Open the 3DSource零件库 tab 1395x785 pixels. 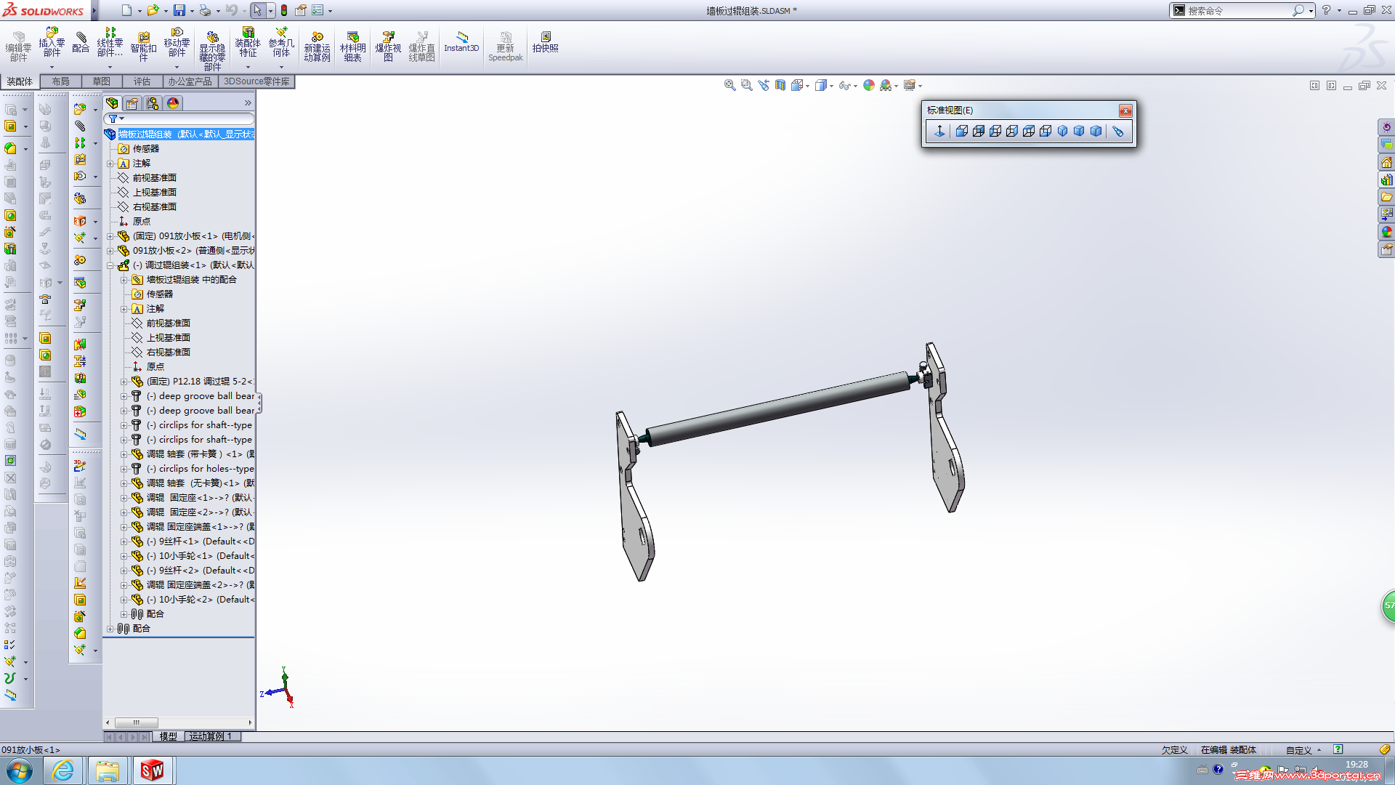(256, 81)
